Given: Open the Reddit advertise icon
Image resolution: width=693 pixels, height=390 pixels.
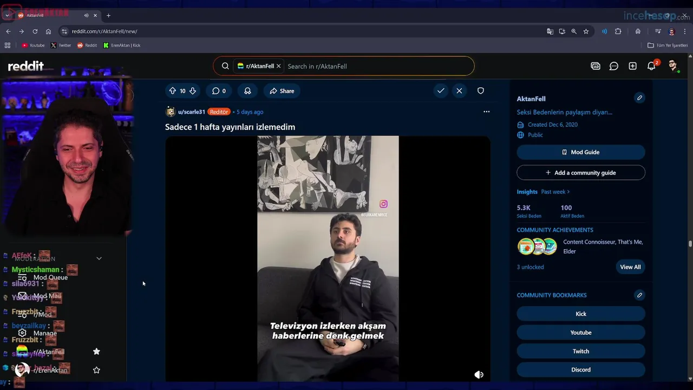Looking at the screenshot, I should (x=596, y=66).
